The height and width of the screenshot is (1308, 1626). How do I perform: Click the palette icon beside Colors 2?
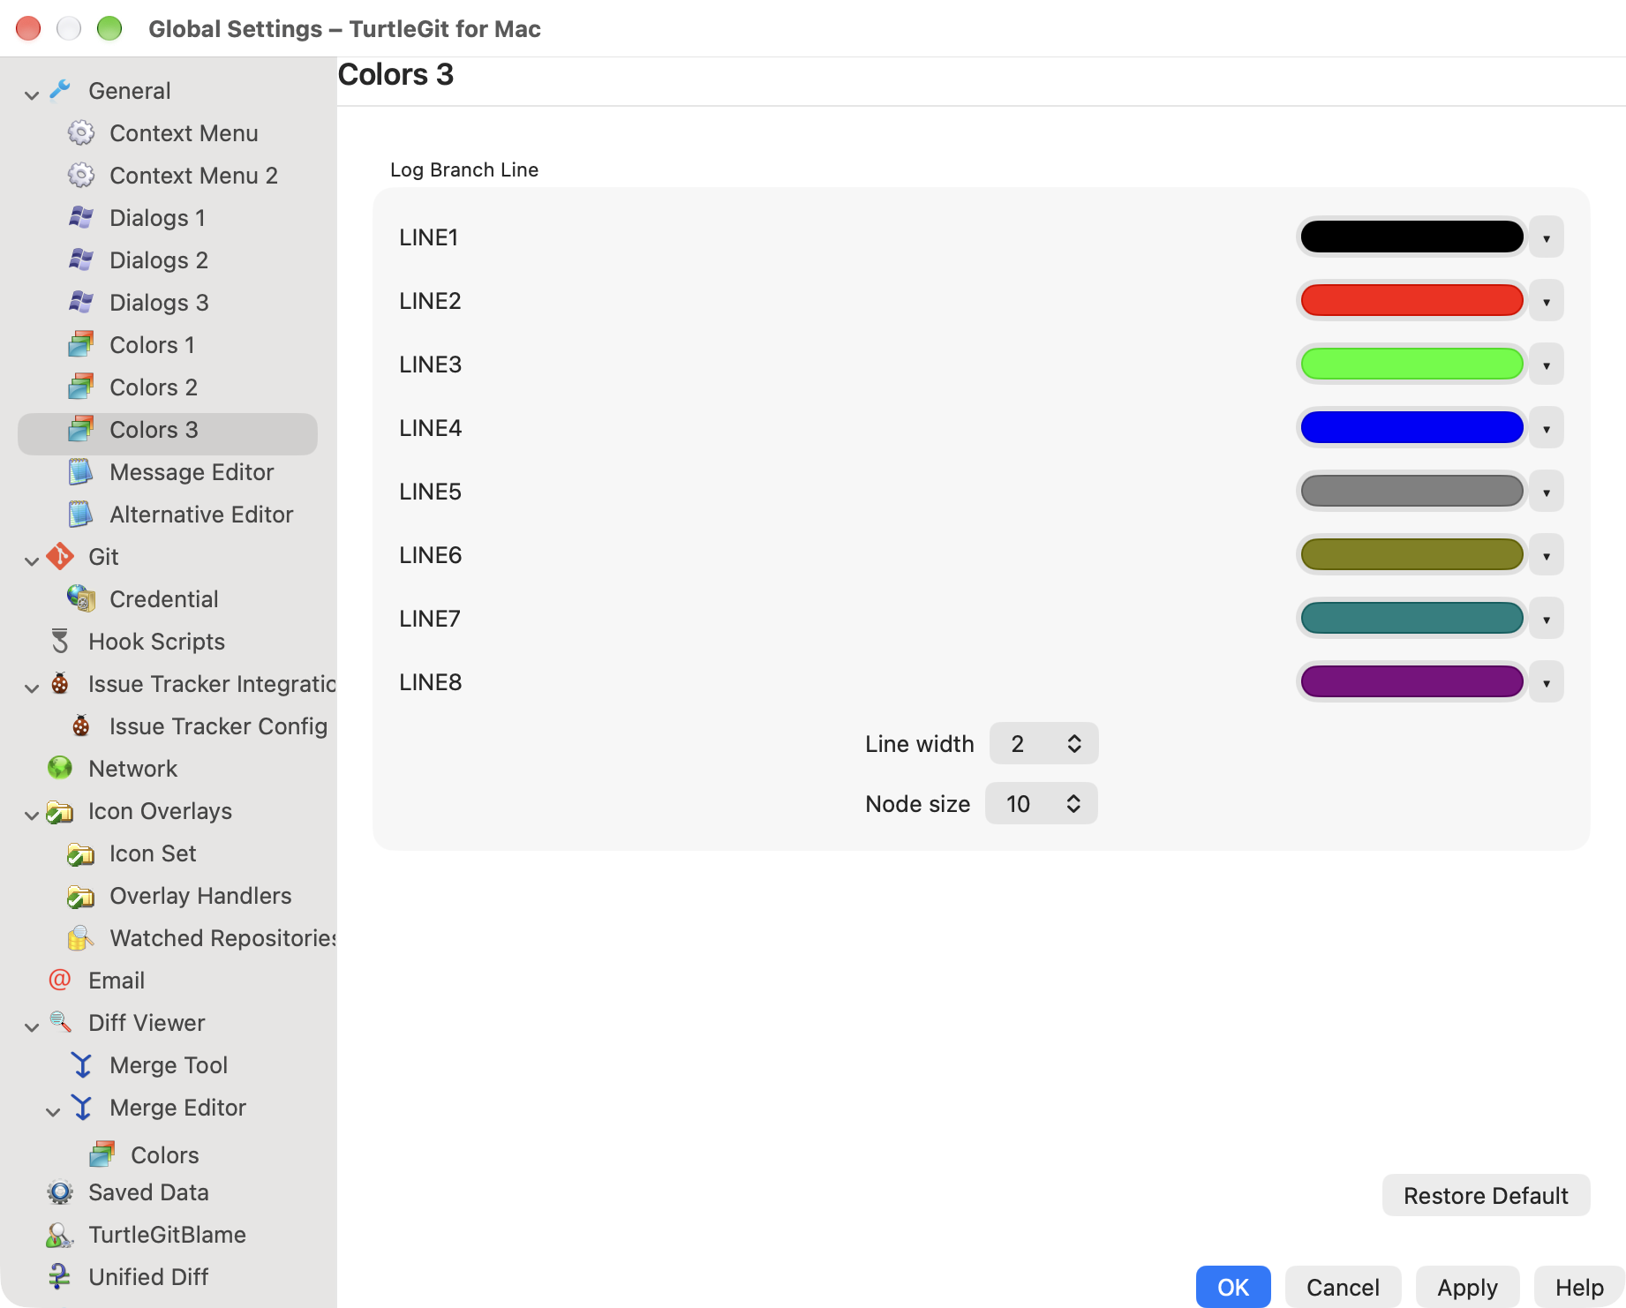click(81, 387)
